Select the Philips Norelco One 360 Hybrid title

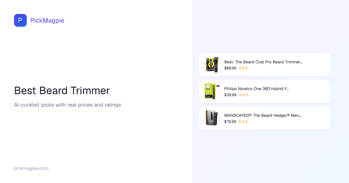pyautogui.click(x=257, y=89)
